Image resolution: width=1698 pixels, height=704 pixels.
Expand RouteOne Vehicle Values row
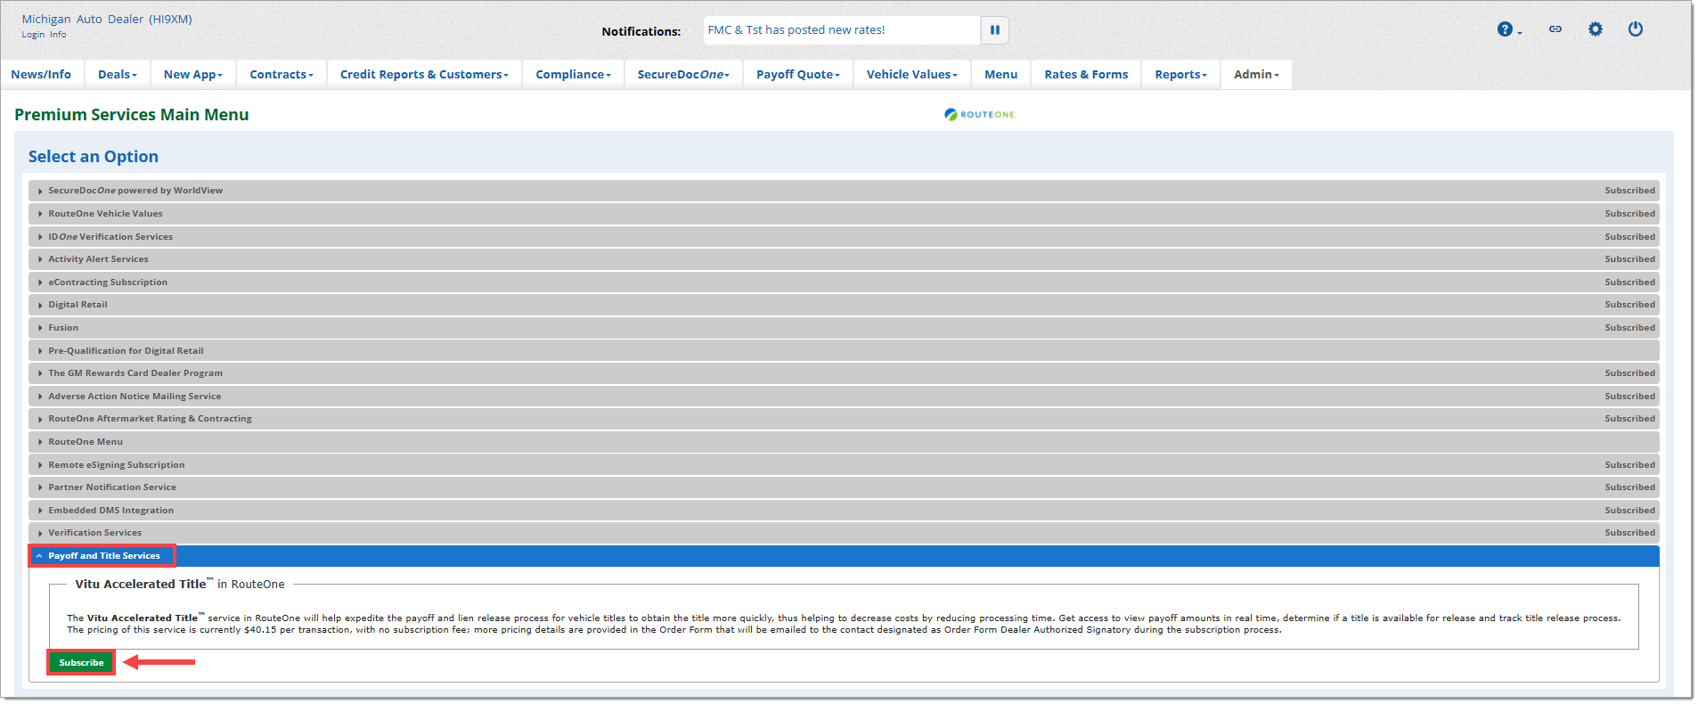[844, 214]
